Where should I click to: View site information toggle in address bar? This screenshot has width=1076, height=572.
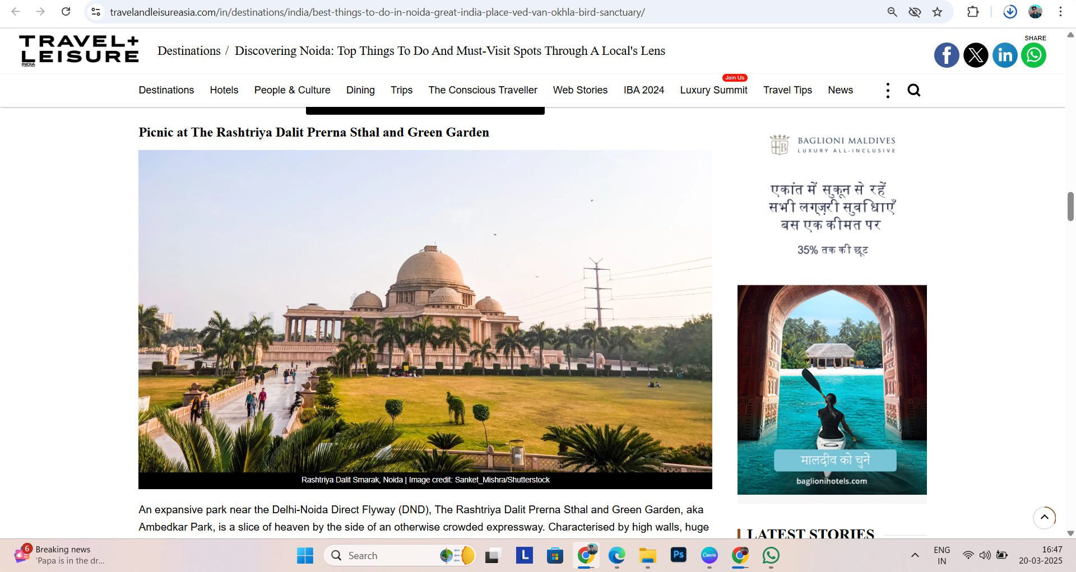click(96, 12)
